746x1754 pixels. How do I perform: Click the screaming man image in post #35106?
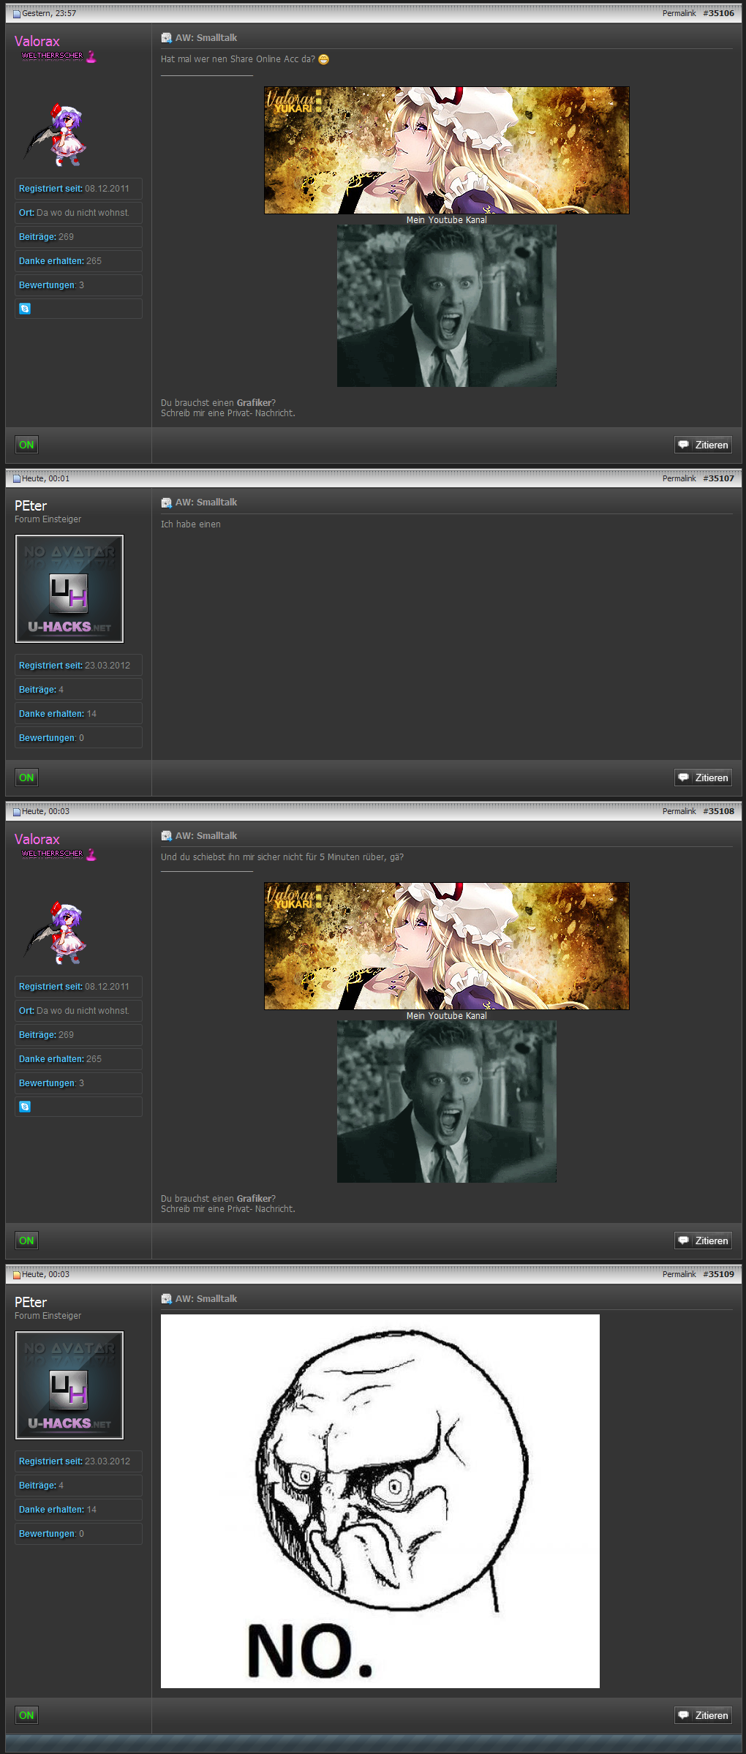click(446, 306)
